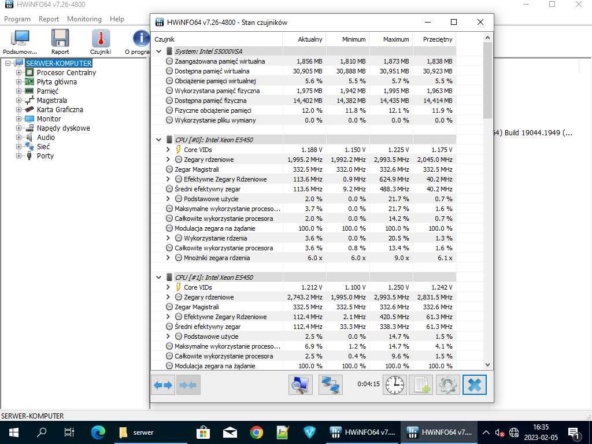Select the Monitor tree item
Image resolution: width=592 pixels, height=444 pixels.
pyautogui.click(x=49, y=119)
